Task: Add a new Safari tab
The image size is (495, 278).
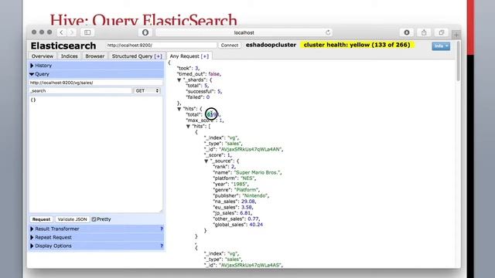Action: [x=456, y=35]
